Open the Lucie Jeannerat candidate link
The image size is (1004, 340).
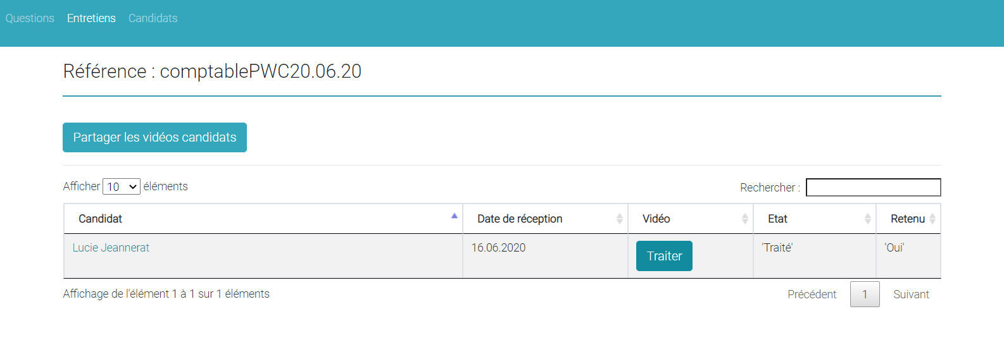(x=111, y=248)
